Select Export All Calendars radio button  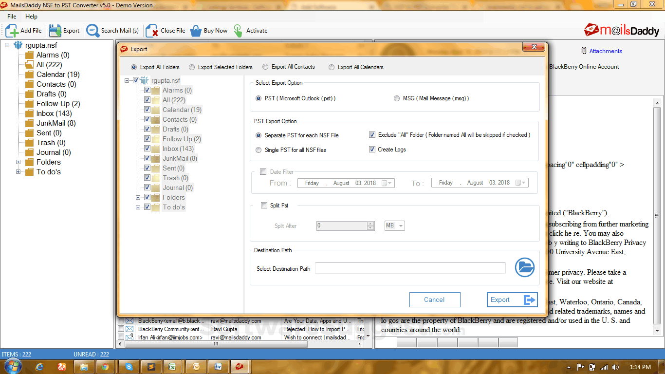pyautogui.click(x=332, y=67)
